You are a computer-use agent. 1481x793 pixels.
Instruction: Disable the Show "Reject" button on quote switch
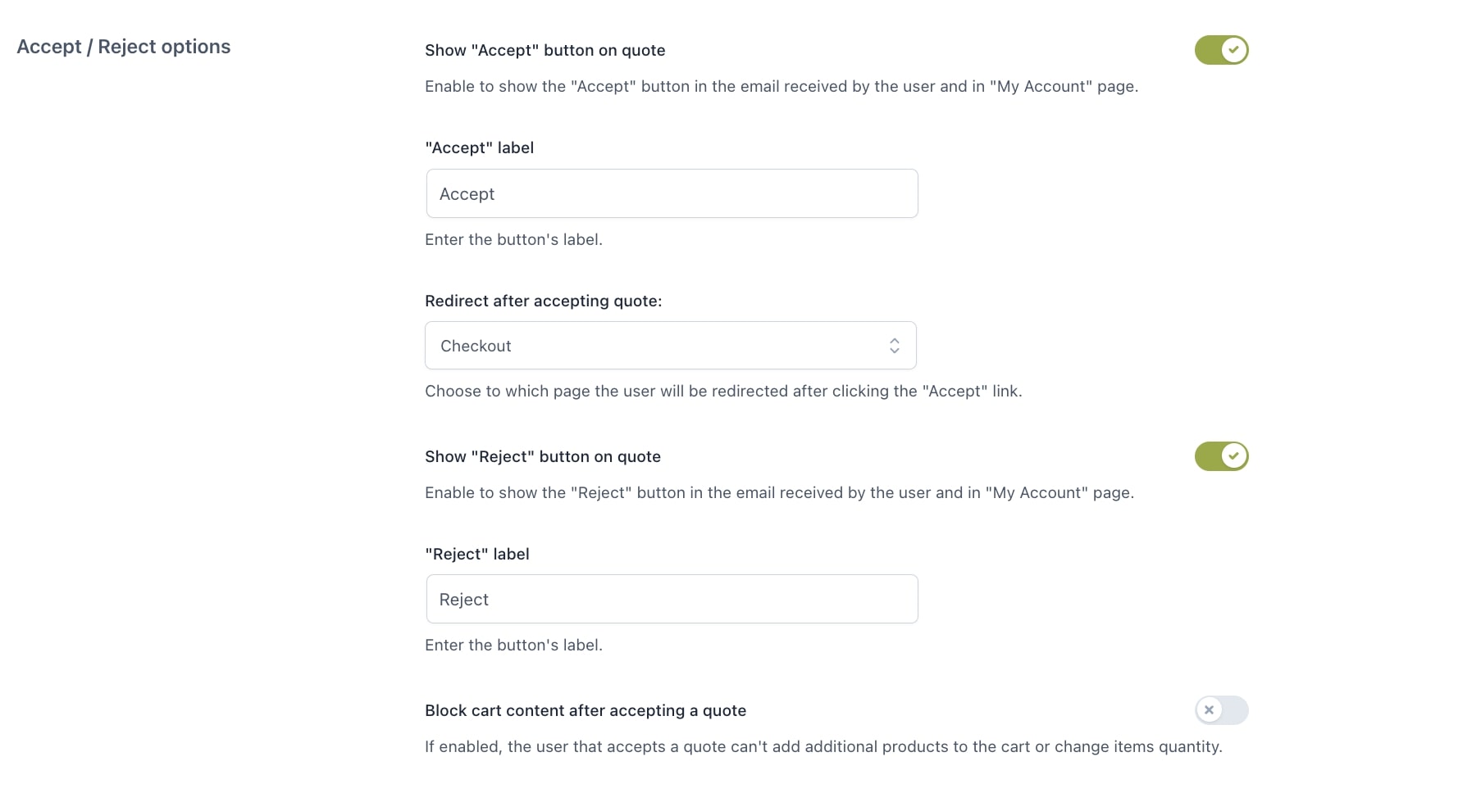click(1221, 456)
